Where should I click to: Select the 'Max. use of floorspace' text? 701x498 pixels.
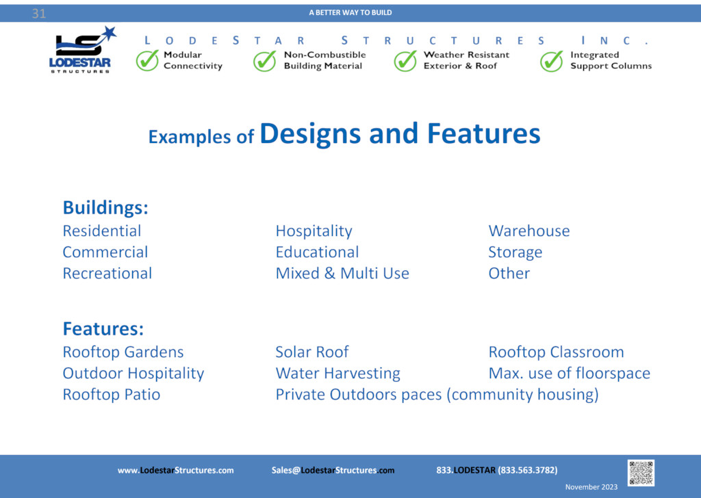tap(569, 373)
